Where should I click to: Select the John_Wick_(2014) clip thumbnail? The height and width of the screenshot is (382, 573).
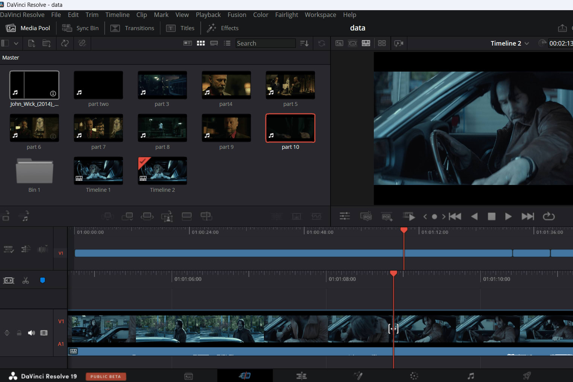[34, 85]
